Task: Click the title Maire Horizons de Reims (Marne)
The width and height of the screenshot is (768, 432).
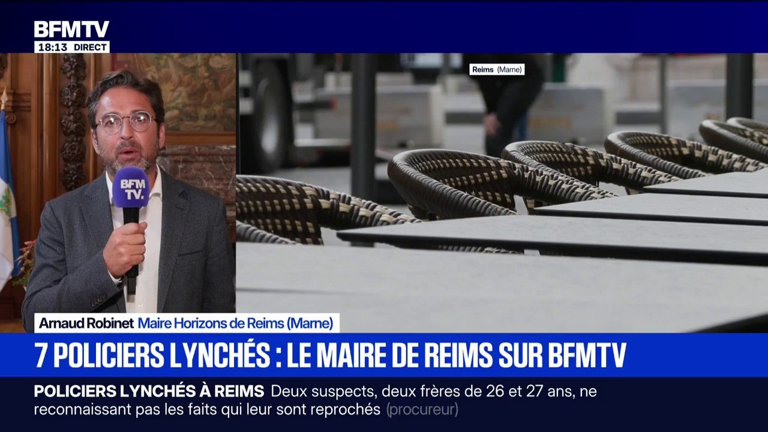Action: 236,323
